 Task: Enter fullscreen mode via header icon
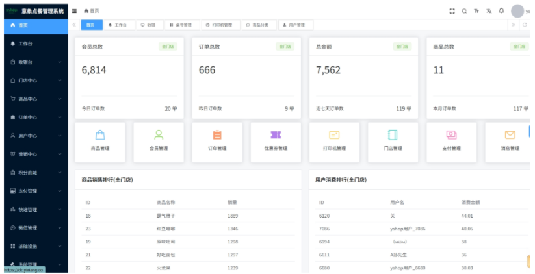click(x=452, y=11)
